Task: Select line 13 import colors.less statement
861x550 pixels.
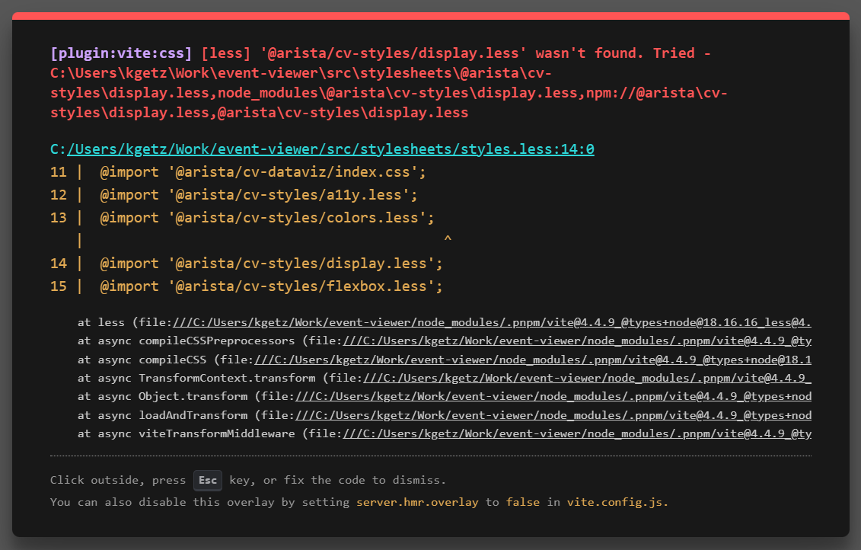Action: pyautogui.click(x=266, y=216)
